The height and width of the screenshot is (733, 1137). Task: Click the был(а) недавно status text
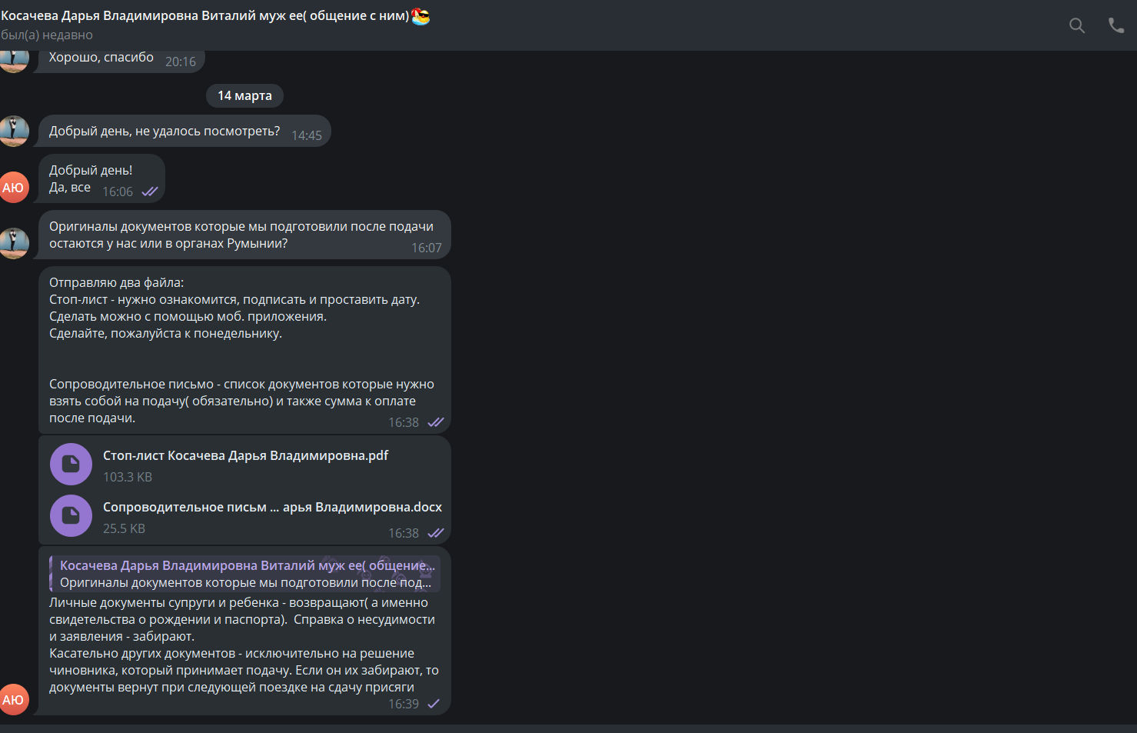click(x=46, y=35)
